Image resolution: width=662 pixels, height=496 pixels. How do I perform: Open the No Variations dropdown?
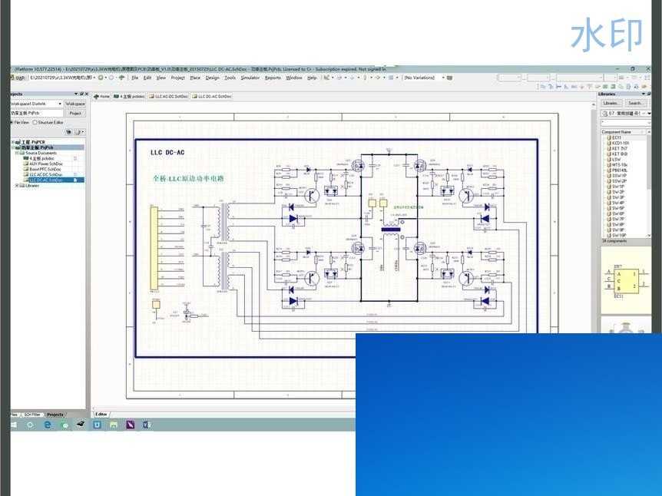point(443,78)
